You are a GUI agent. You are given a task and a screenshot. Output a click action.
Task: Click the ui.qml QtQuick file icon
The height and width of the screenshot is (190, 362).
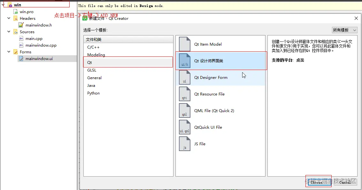coord(185,127)
